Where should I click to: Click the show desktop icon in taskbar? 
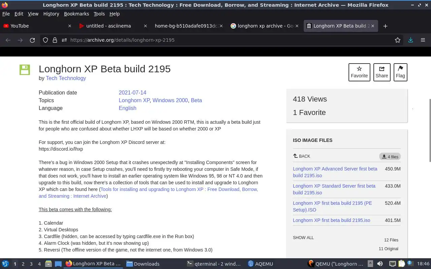58,264
